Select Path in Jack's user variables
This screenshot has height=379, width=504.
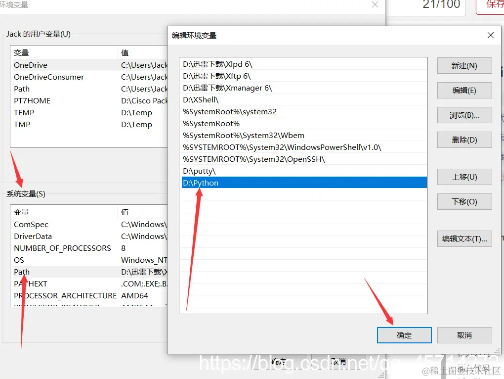90,89
